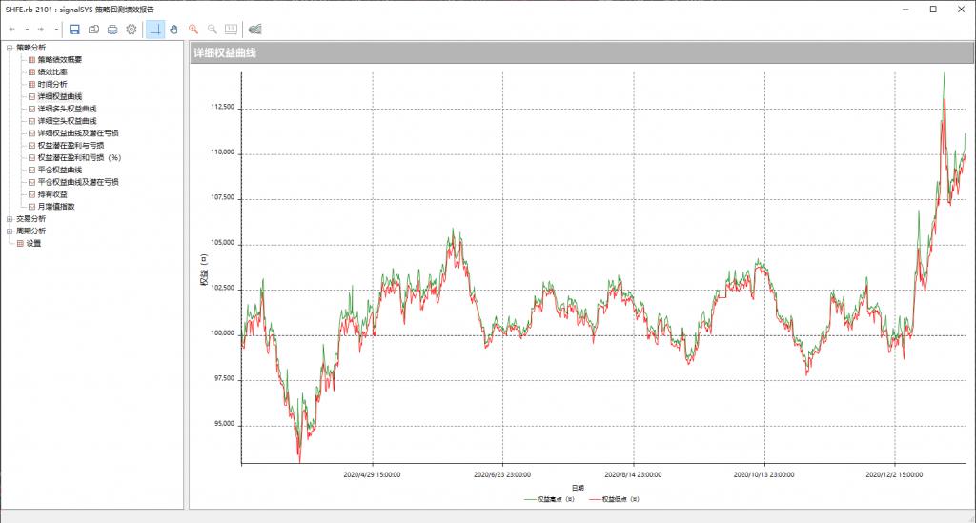Open 平仓权益曲线及潜在亏损 chart

click(x=78, y=182)
